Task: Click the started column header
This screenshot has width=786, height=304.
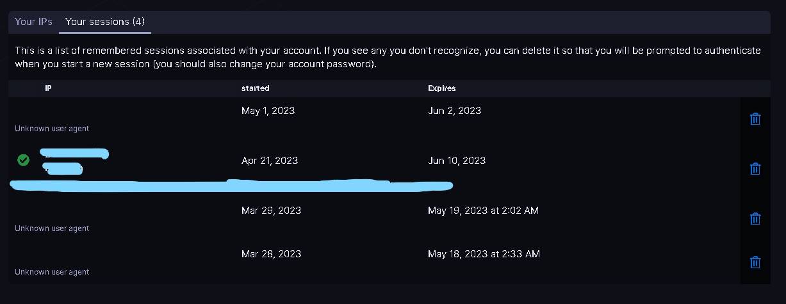Action: coord(255,88)
